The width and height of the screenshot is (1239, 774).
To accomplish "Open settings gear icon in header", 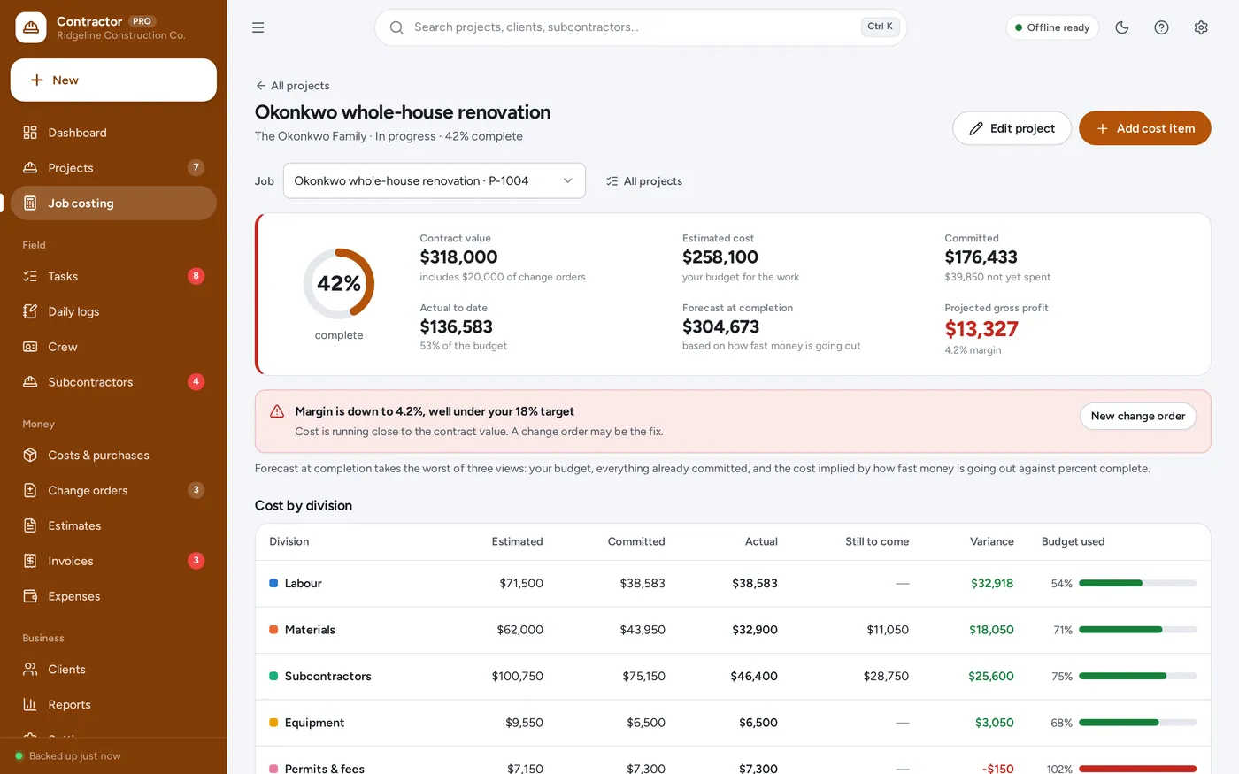I will tap(1201, 27).
